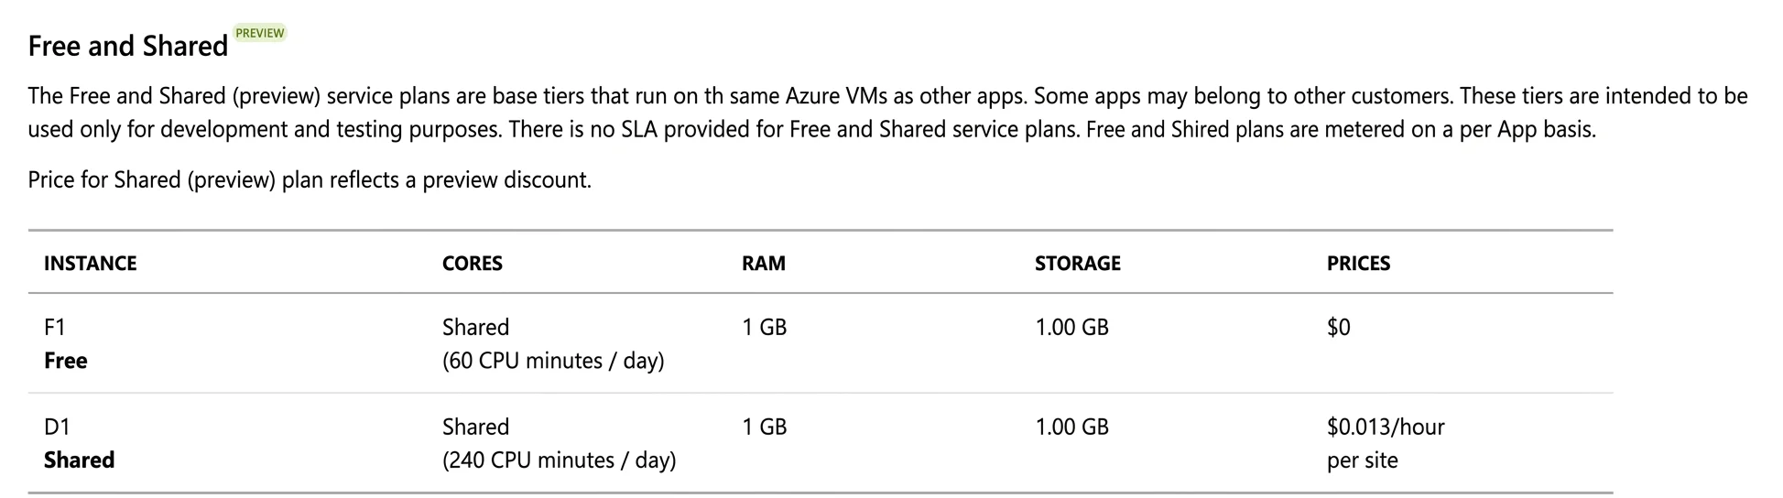Click the RAM column header
This screenshot has height=498, width=1783.
pos(764,264)
